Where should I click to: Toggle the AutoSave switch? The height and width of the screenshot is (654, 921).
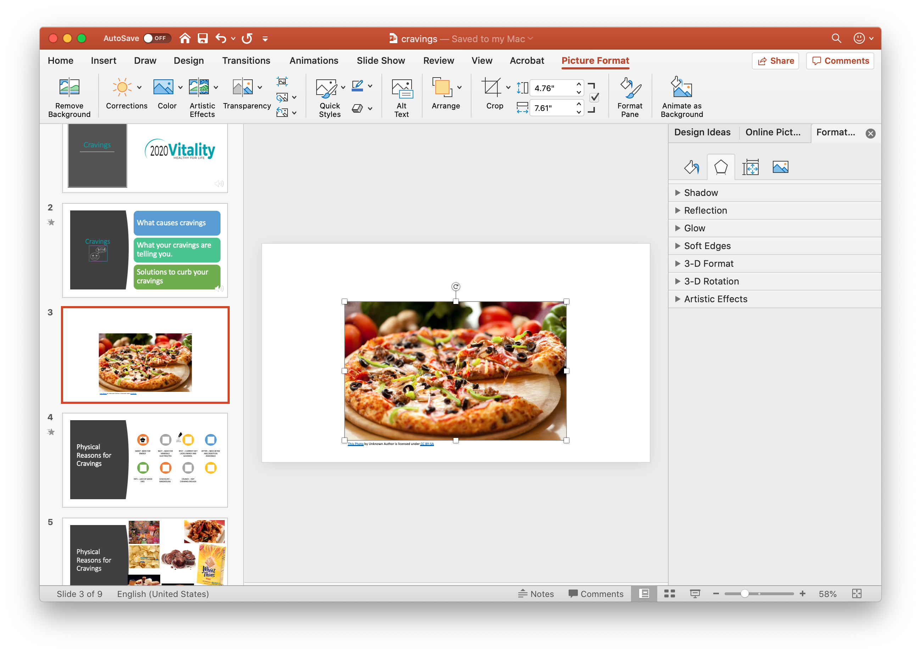pos(157,38)
